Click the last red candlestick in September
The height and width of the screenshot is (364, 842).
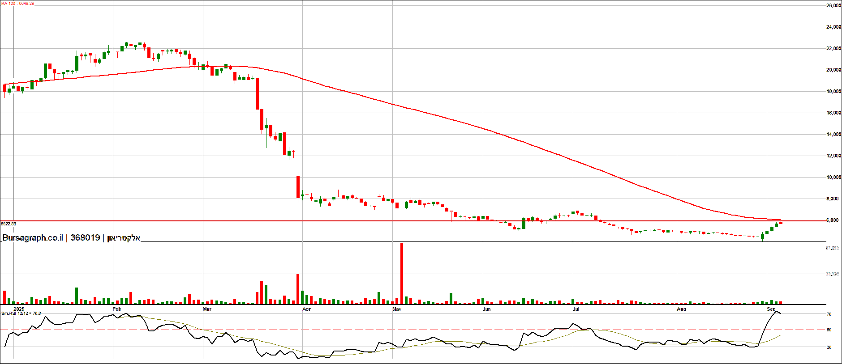coord(781,222)
